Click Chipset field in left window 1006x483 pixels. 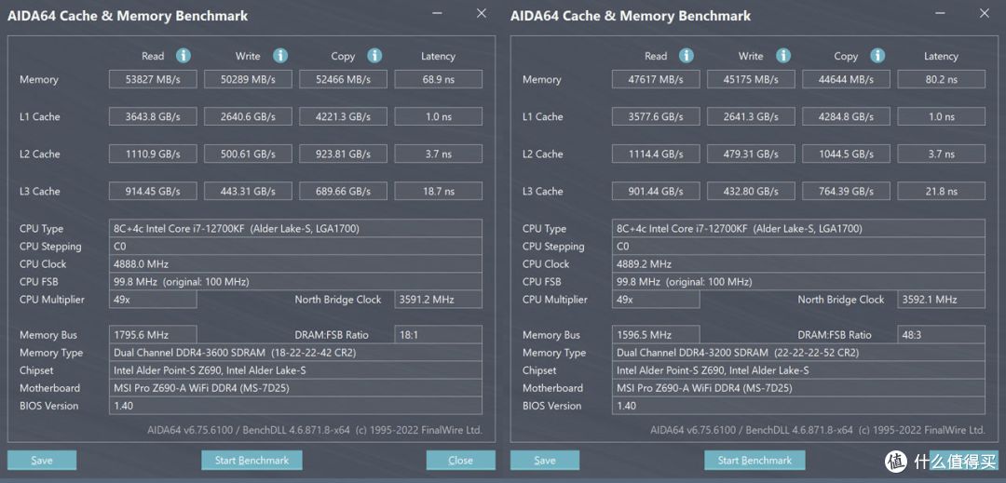coord(296,369)
